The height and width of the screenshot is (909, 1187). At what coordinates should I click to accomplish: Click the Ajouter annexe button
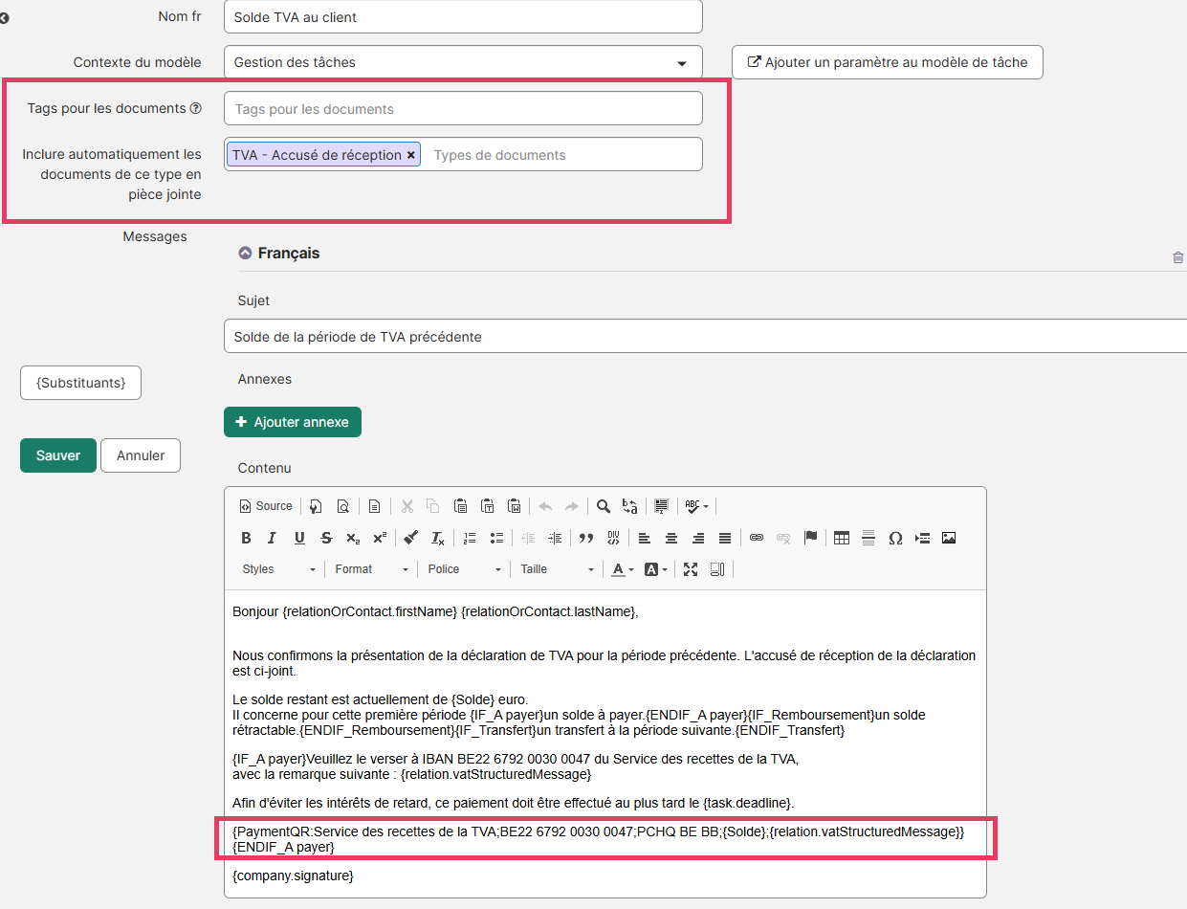click(293, 422)
